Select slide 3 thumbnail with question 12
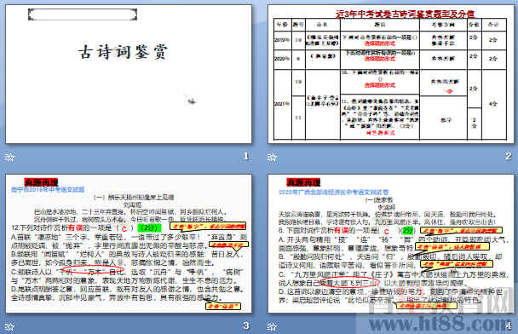This screenshot has width=518, height=334. point(129,244)
